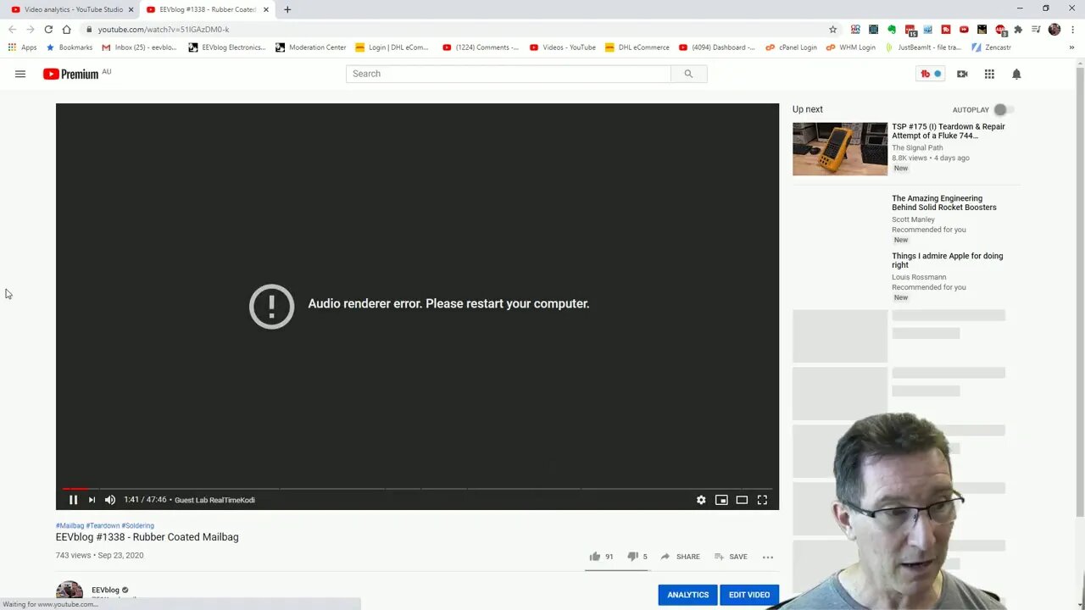
Task: Click the browser back arrow
Action: point(12,29)
